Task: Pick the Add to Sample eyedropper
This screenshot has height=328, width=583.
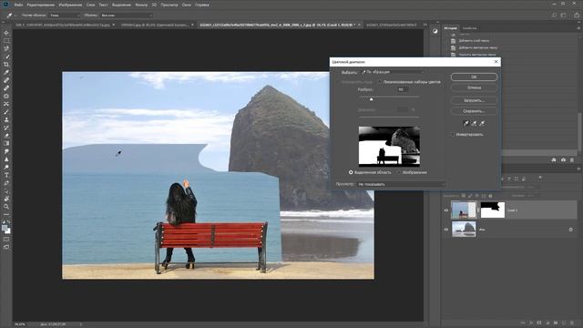Action: (474, 123)
